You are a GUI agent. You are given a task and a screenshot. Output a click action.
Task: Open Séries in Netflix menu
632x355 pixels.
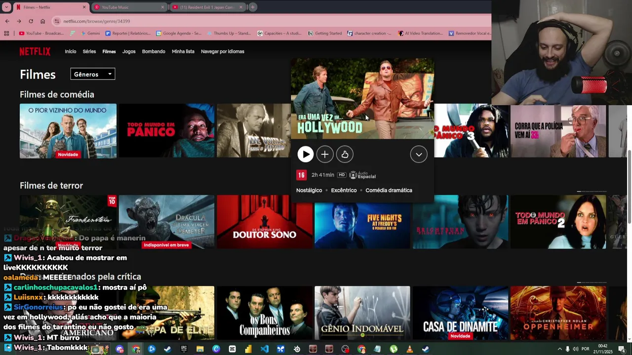[x=89, y=51]
